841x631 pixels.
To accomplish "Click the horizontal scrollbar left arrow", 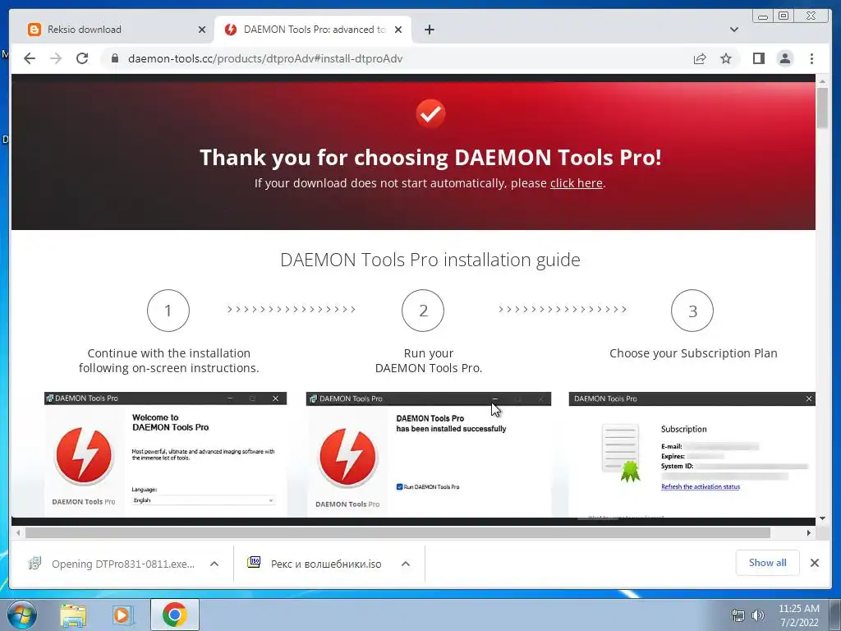I will [18, 532].
